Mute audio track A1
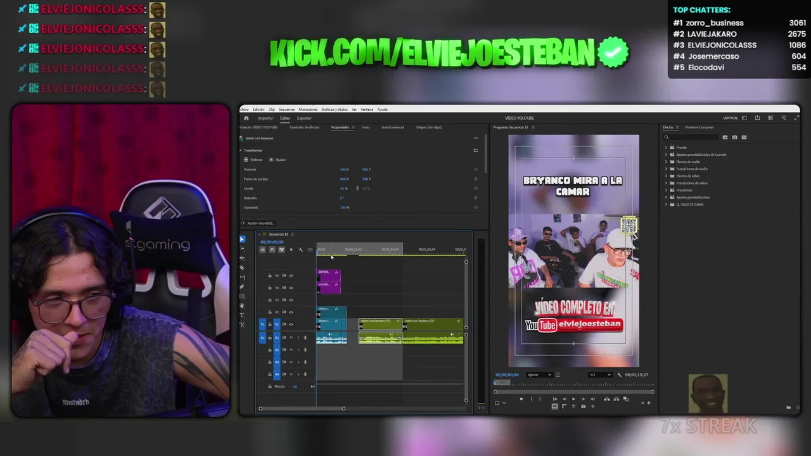Image resolution: width=811 pixels, height=456 pixels. [x=291, y=338]
